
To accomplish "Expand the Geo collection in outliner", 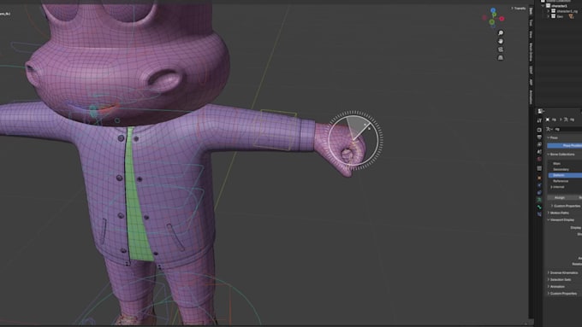I will pyautogui.click(x=549, y=16).
